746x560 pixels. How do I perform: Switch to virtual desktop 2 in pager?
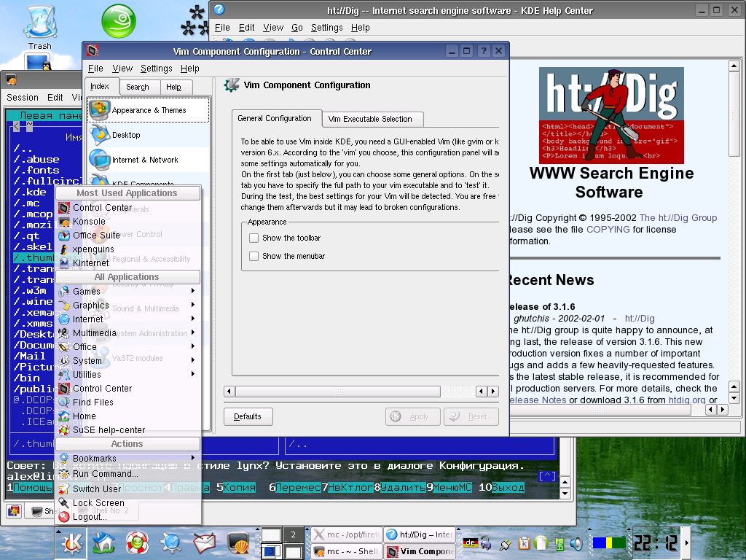293,534
